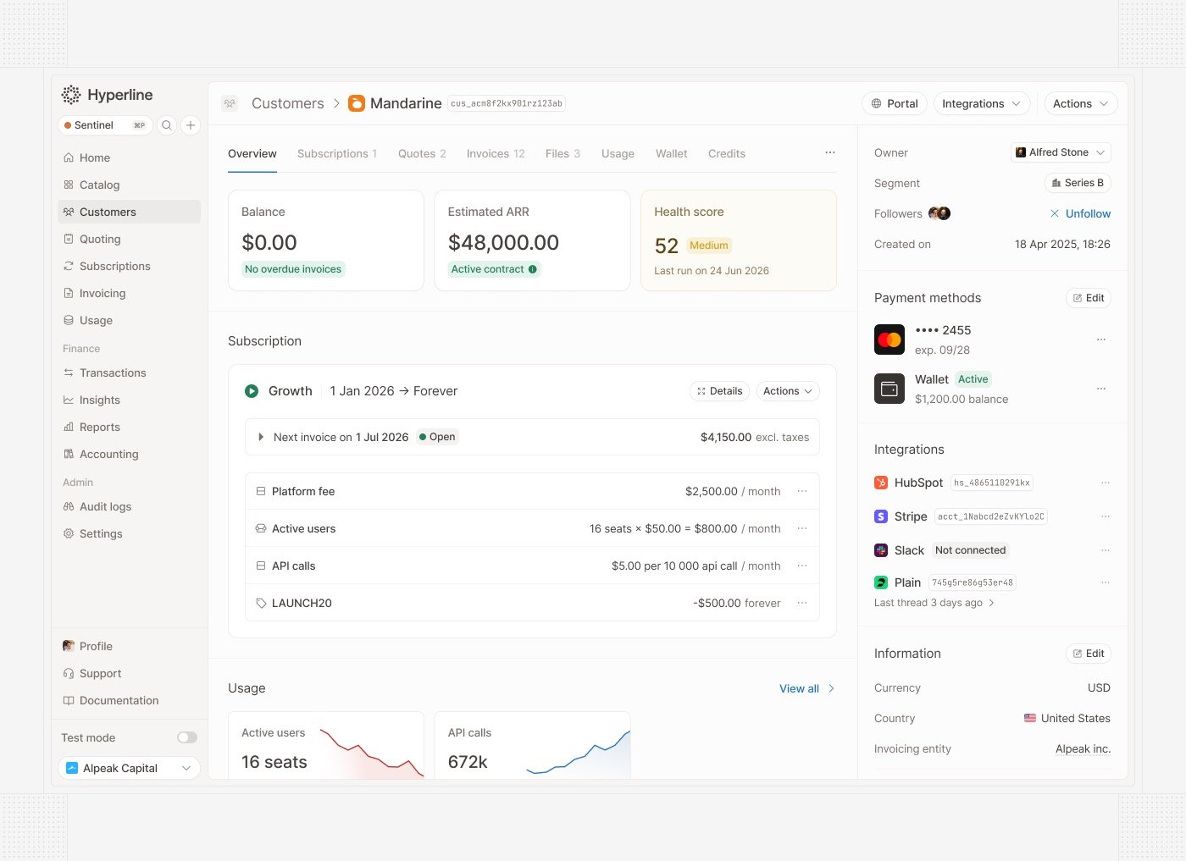This screenshot has width=1186, height=861.
Task: Open the customer Portal
Action: (x=895, y=103)
